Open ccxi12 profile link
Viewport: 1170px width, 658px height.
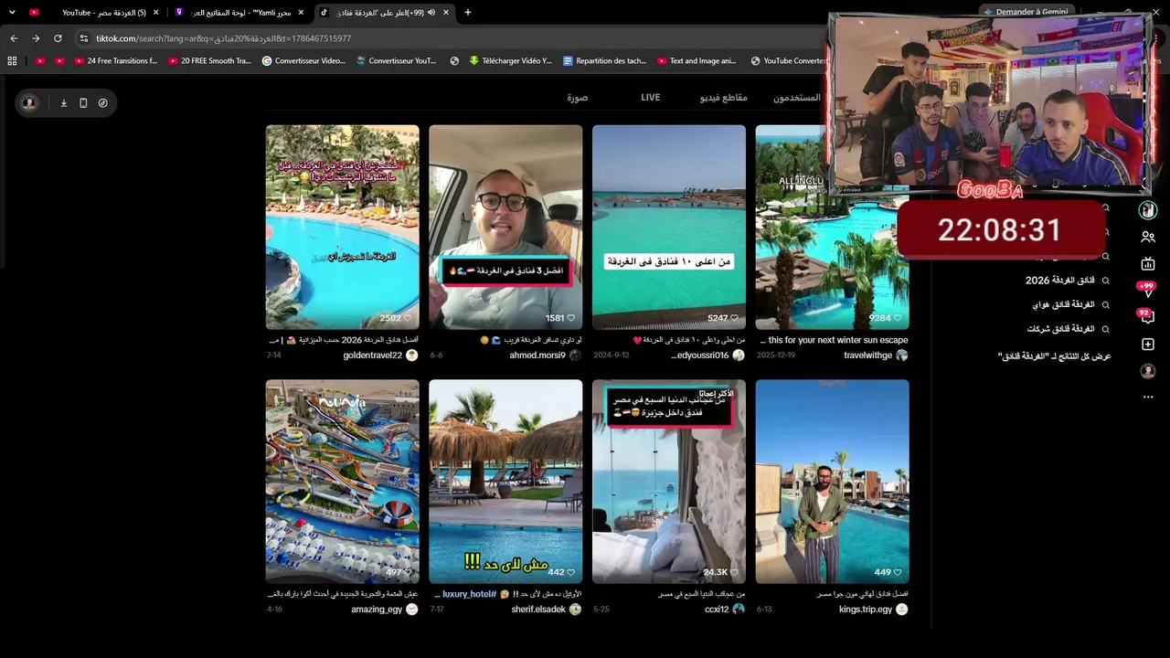[x=717, y=610]
